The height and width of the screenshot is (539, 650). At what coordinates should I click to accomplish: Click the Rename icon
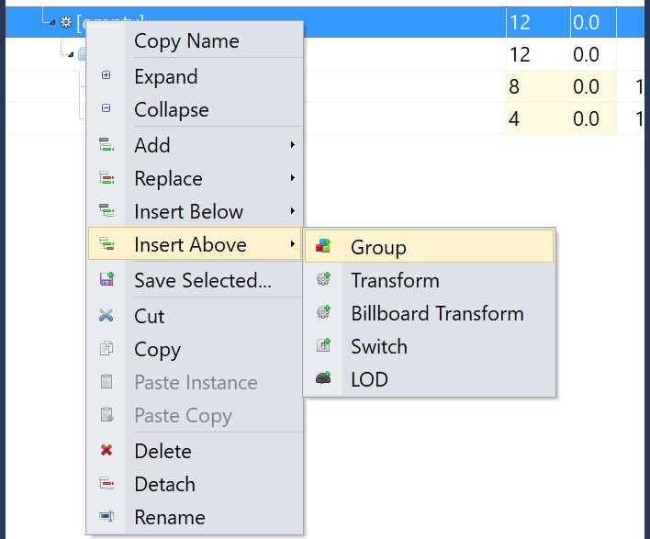click(x=106, y=517)
